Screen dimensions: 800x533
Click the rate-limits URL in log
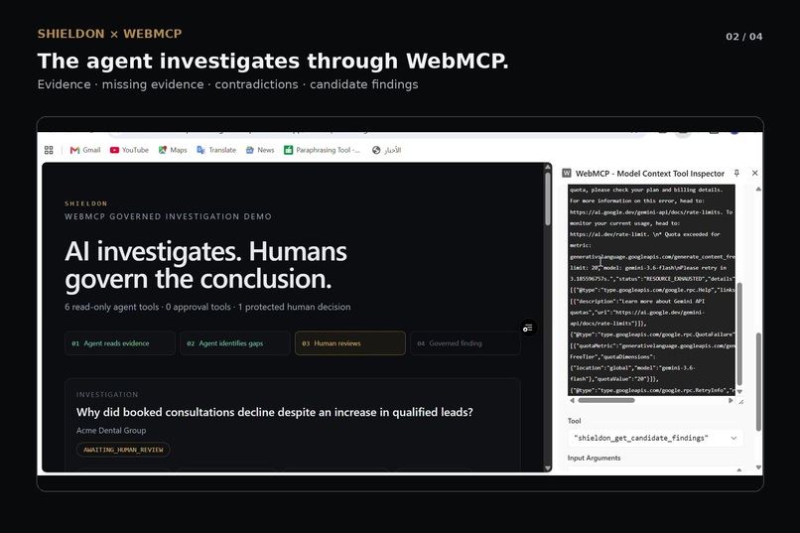click(x=646, y=212)
